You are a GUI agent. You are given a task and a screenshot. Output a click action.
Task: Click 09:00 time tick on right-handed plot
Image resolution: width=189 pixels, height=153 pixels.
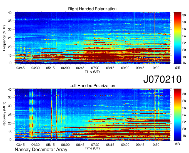click(125, 68)
